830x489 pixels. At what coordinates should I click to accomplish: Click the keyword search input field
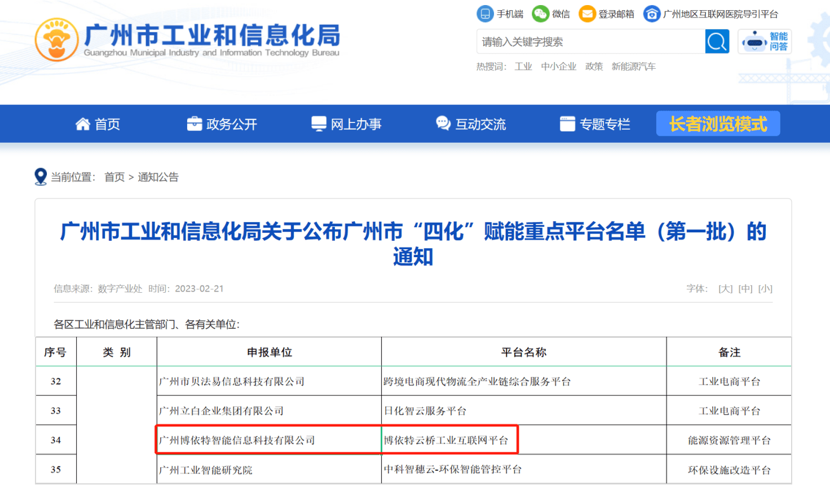point(590,42)
